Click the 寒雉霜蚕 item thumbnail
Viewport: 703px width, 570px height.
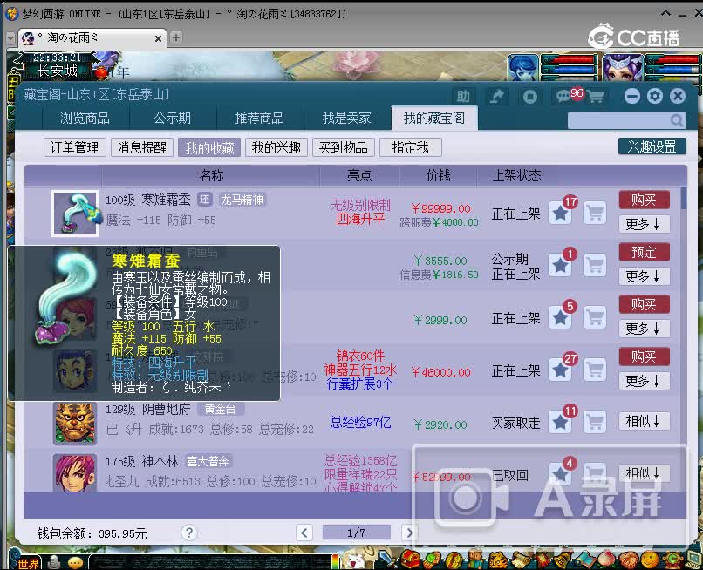(x=75, y=214)
